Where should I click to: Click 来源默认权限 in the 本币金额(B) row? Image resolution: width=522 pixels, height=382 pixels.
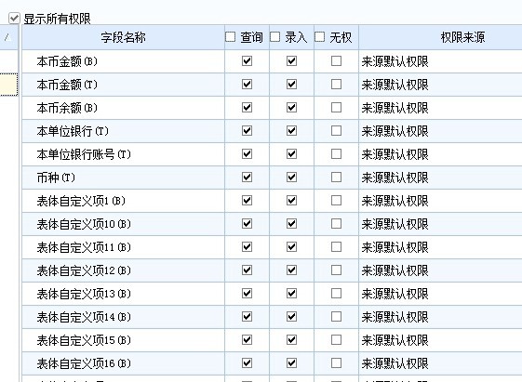tap(395, 61)
